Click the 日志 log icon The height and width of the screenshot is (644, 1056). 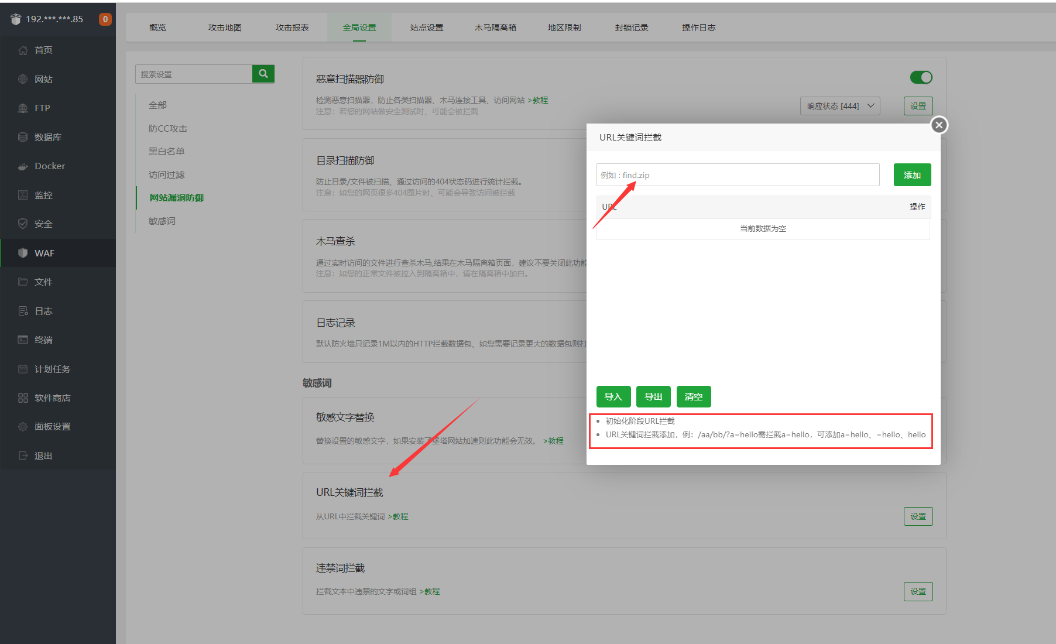pyautogui.click(x=23, y=311)
